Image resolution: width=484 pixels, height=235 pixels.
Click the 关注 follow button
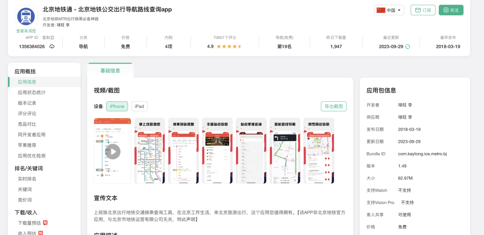point(451,10)
